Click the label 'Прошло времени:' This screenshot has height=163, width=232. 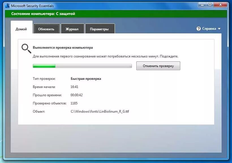pyautogui.click(x=47, y=95)
